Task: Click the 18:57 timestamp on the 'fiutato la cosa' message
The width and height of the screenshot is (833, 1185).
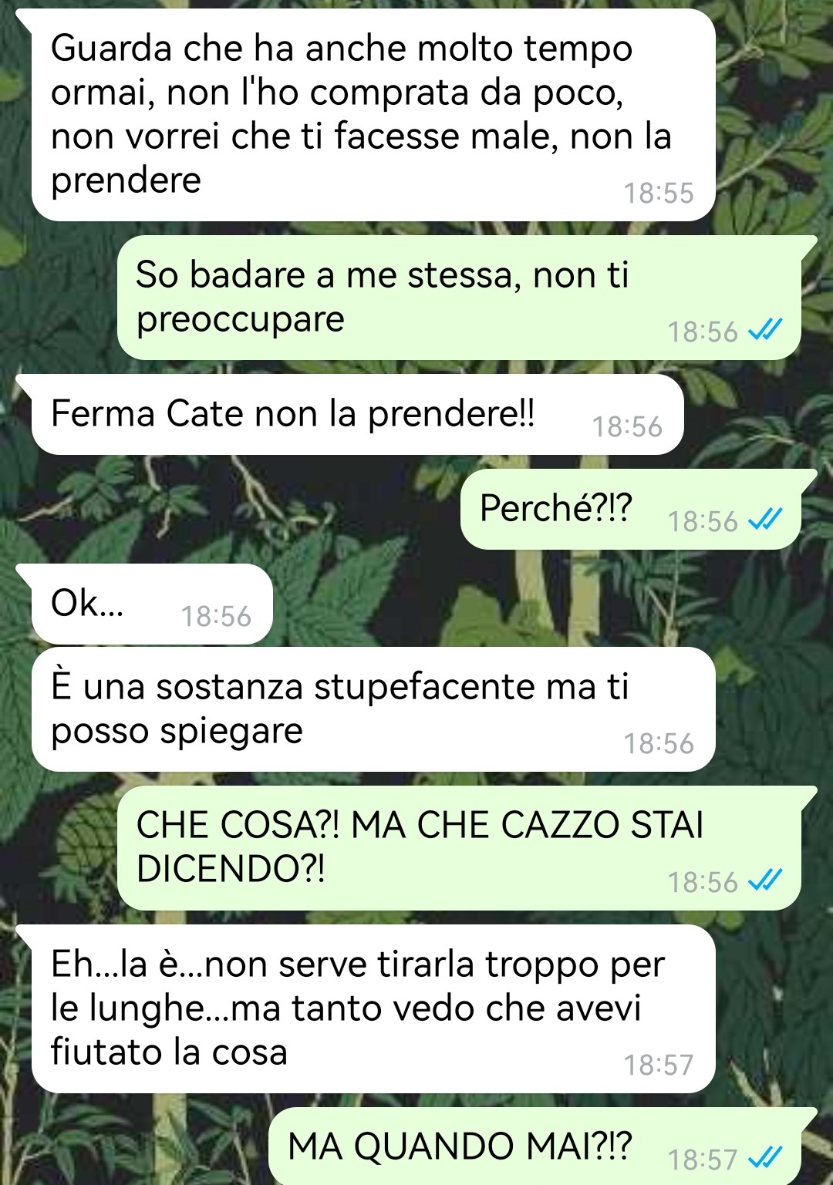Action: click(x=659, y=1065)
